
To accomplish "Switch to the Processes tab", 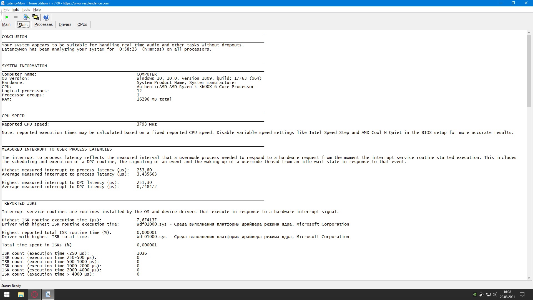I will pos(44,24).
